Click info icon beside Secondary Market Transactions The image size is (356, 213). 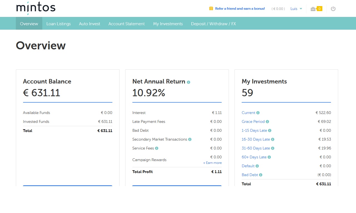(190, 140)
